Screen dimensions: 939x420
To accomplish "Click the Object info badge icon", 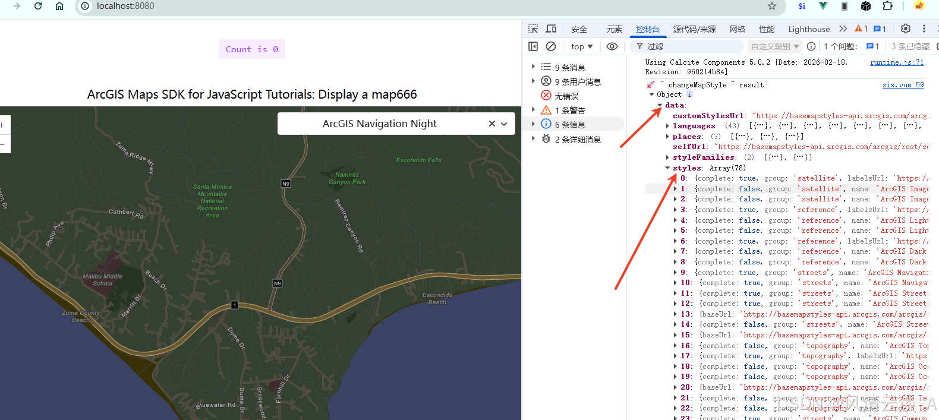I will click(x=689, y=94).
